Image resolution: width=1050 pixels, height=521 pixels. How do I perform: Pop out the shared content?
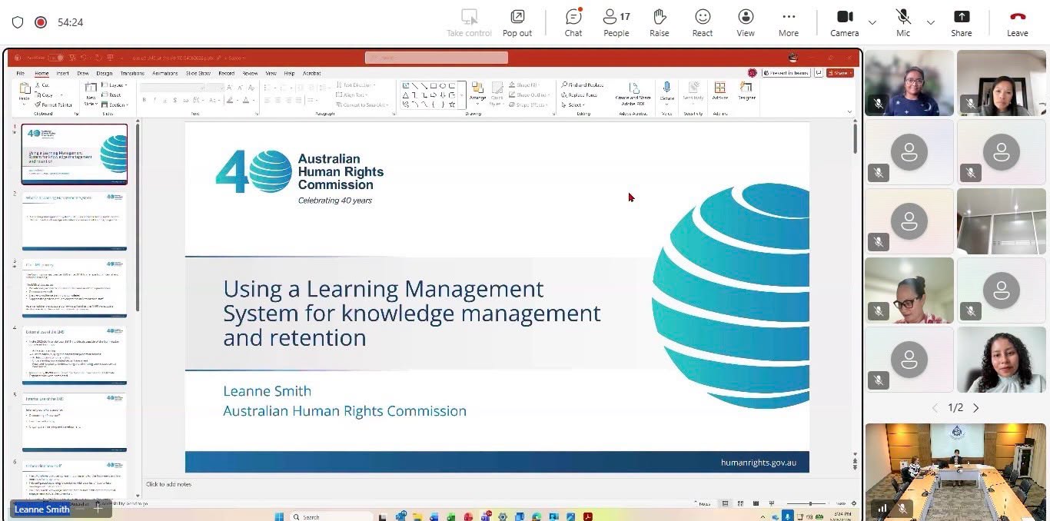pos(517,22)
